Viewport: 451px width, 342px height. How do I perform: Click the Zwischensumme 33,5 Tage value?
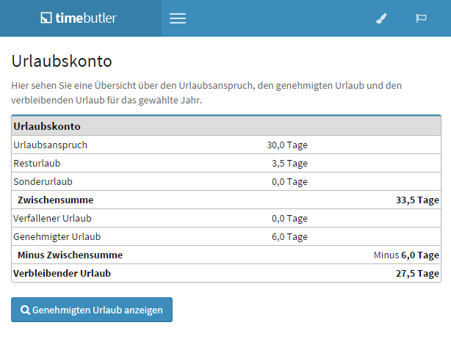click(x=417, y=200)
